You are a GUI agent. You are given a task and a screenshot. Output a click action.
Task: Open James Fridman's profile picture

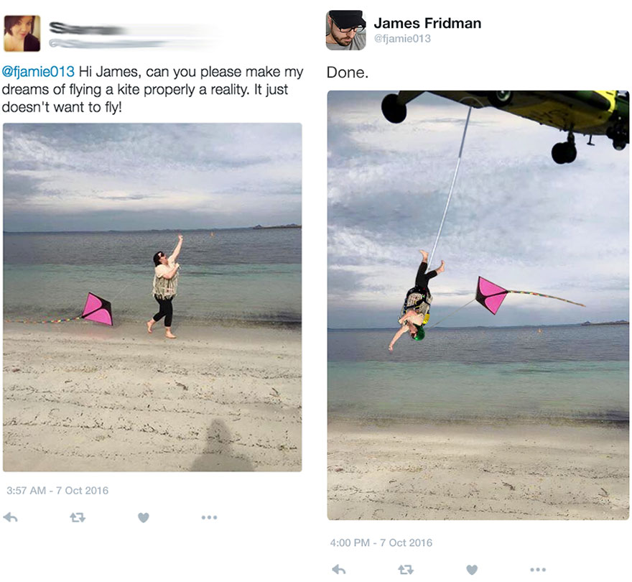[346, 31]
